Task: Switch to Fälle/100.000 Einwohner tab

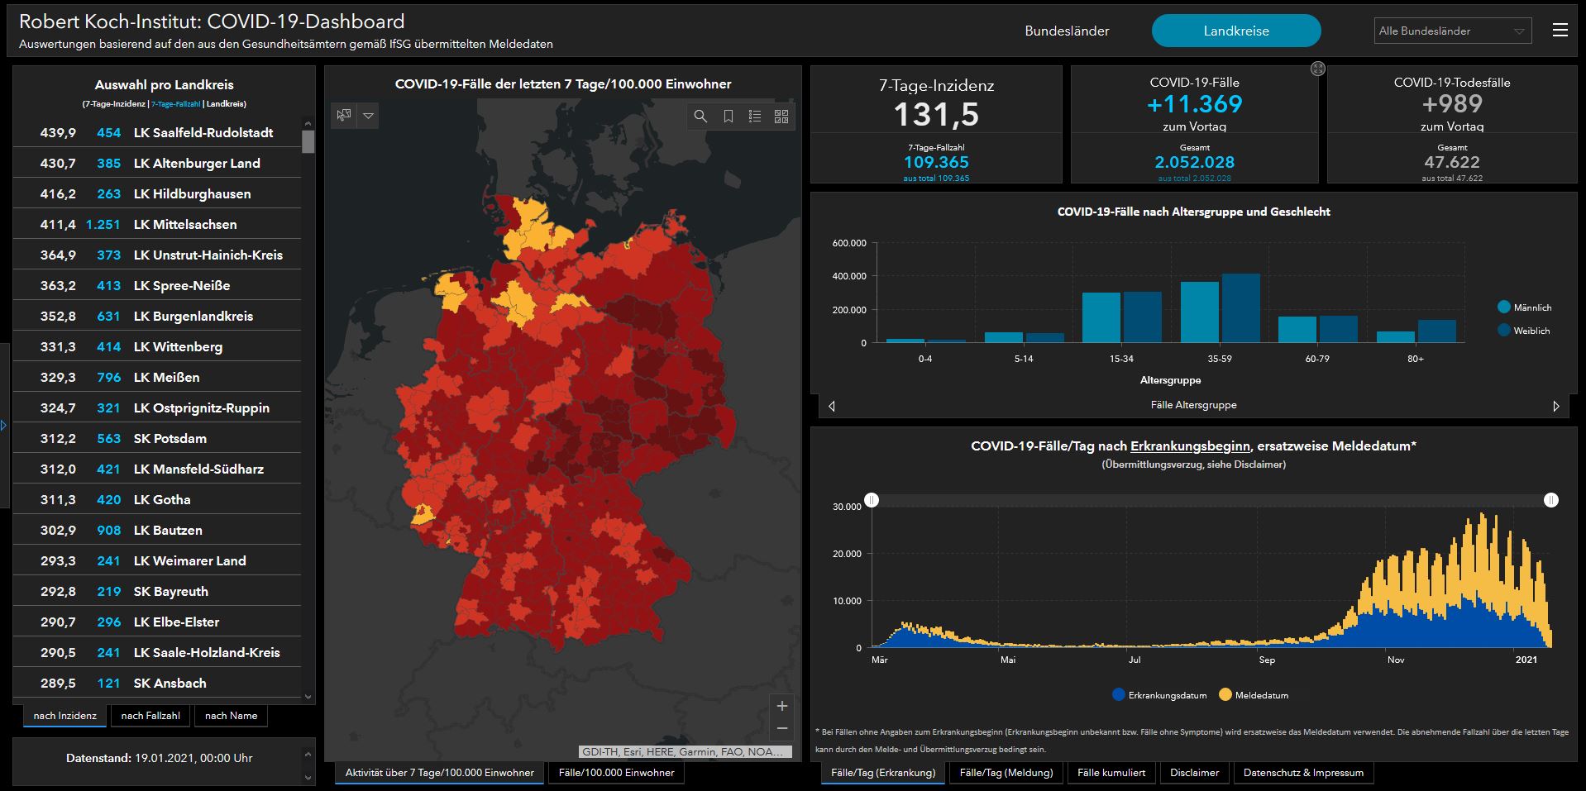Action: pos(616,773)
